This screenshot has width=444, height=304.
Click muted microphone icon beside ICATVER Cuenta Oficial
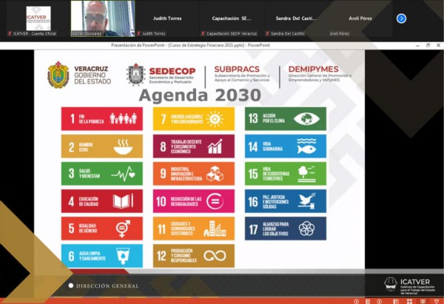pos(10,33)
